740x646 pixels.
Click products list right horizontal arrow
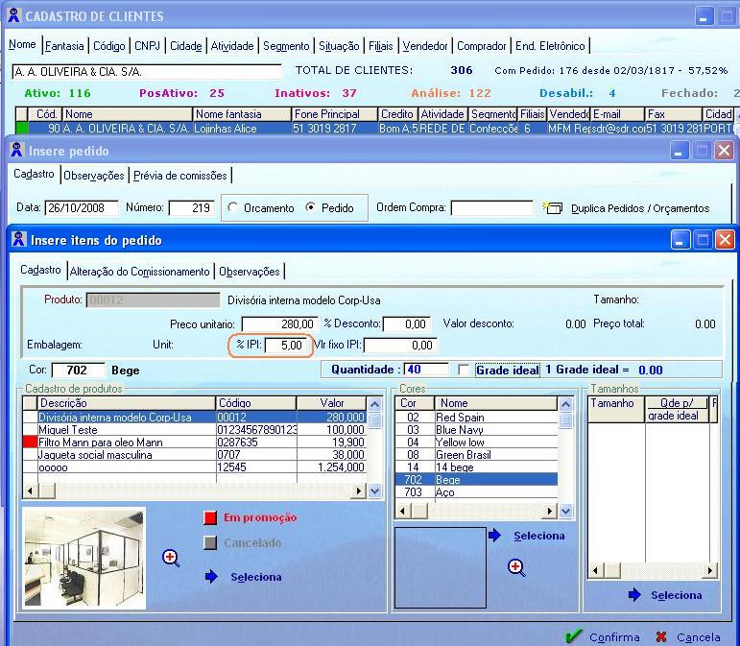(x=359, y=490)
